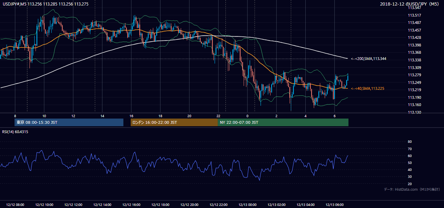Click the time label 12/13 00:00
Image resolution: width=444 pixels, height=208 pixels.
[x=247, y=205]
